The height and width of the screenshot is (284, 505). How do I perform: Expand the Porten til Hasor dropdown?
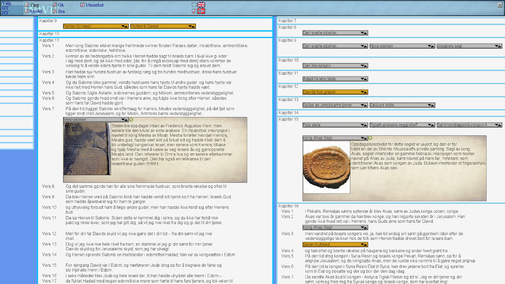click(96, 26)
